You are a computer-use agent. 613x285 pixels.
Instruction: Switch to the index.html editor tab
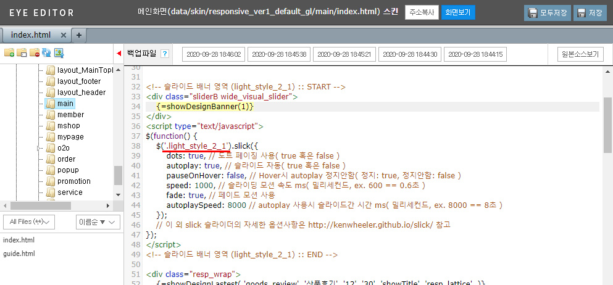(30, 35)
